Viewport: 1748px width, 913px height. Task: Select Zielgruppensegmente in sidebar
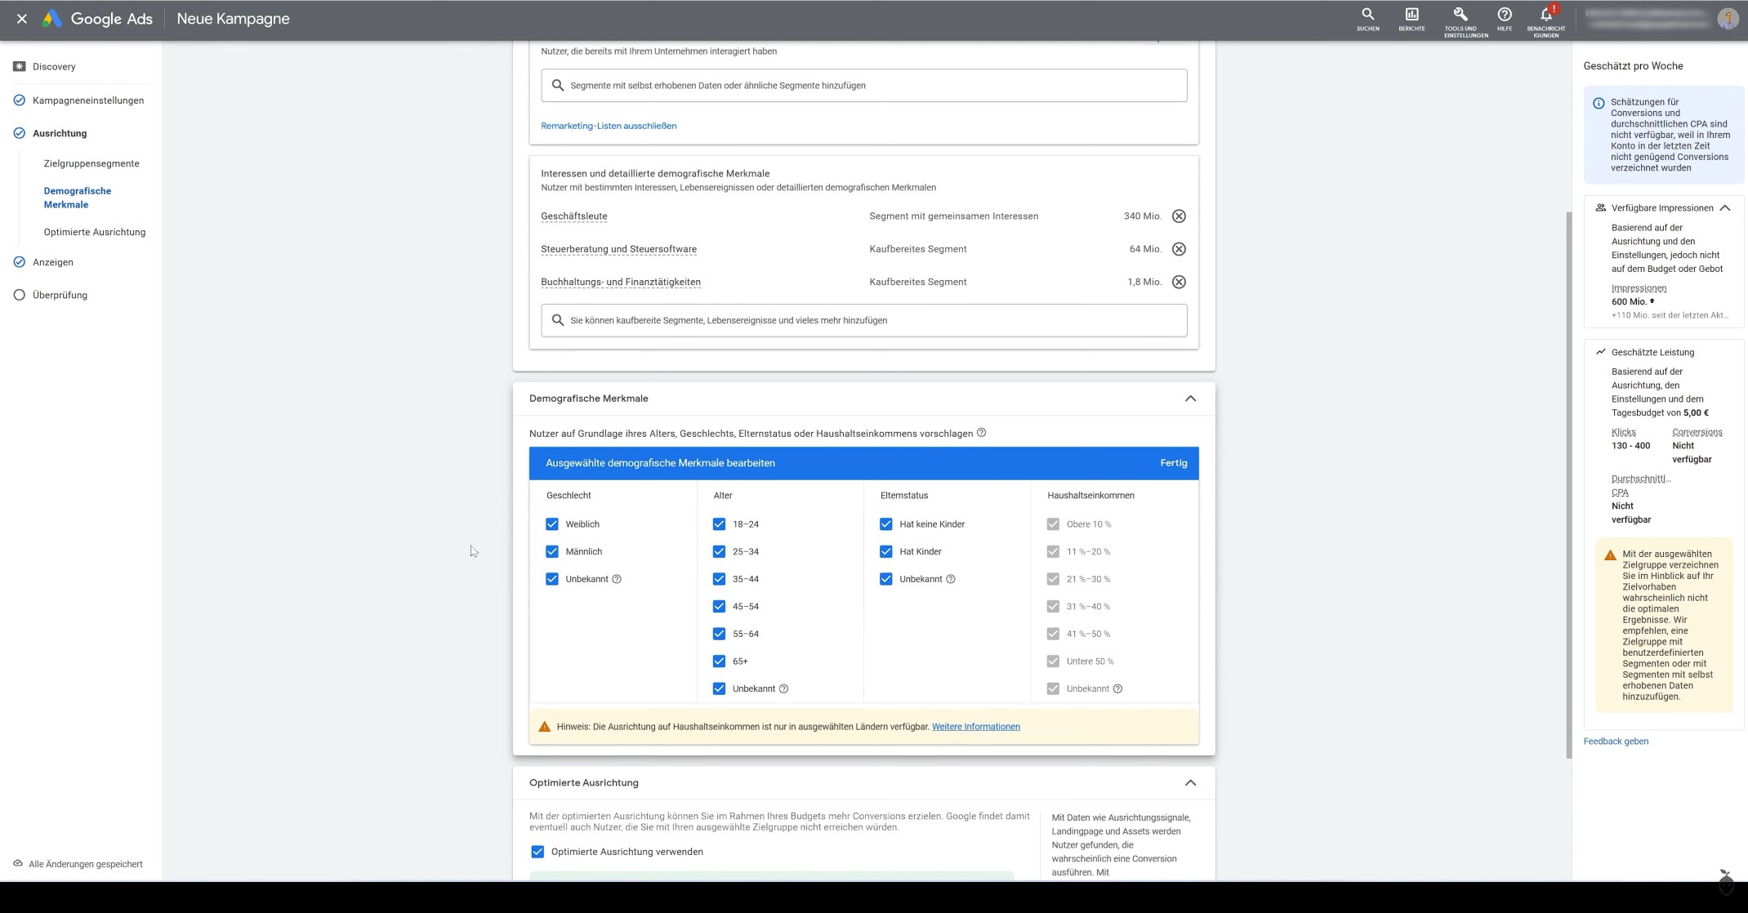[x=91, y=163]
